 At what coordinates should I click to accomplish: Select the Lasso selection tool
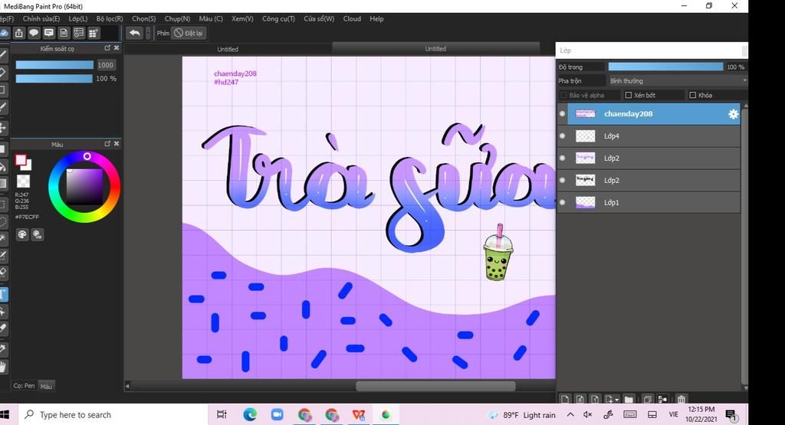3,221
